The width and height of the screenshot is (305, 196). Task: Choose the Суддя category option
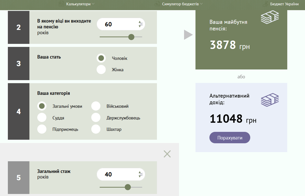click(42, 118)
